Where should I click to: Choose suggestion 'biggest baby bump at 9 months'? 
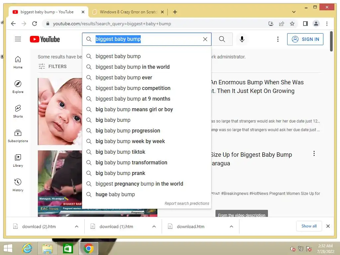pyautogui.click(x=146, y=99)
